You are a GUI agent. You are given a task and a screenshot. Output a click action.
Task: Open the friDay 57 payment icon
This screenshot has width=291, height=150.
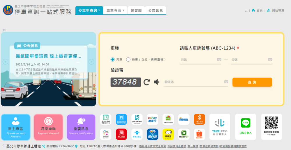(x=184, y=134)
